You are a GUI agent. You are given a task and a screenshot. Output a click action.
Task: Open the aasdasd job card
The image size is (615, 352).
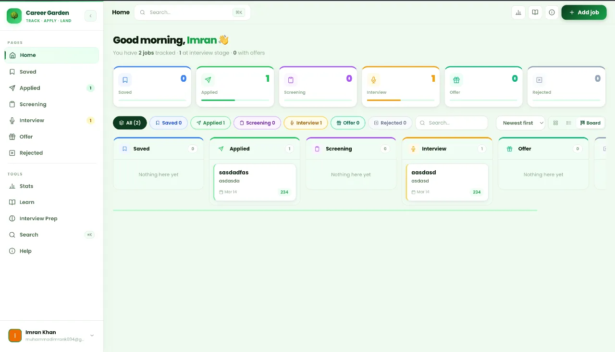(447, 182)
